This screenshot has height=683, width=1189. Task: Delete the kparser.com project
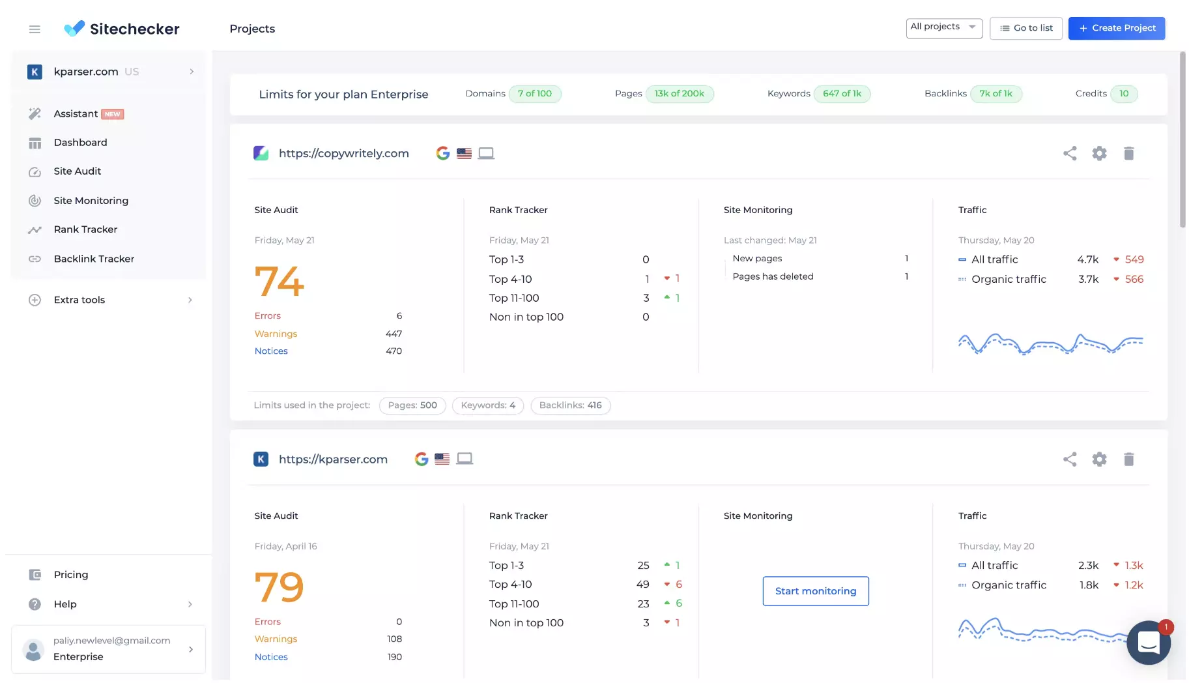pos(1129,459)
